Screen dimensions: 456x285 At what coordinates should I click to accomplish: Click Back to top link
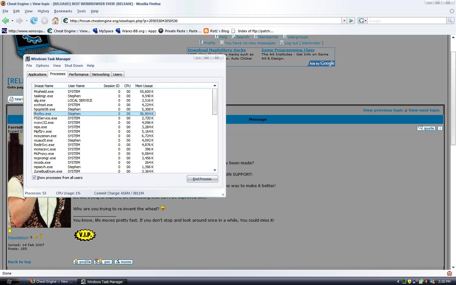[19, 262]
